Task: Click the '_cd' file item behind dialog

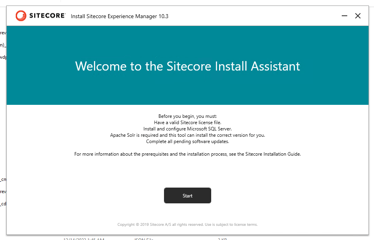Action: (3, 204)
